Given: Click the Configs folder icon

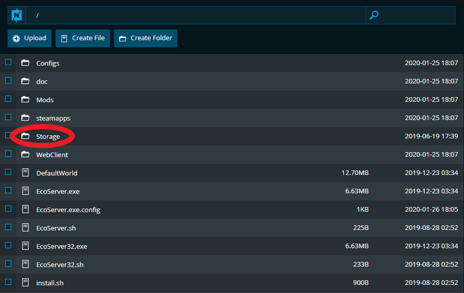Looking at the screenshot, I should [x=25, y=63].
